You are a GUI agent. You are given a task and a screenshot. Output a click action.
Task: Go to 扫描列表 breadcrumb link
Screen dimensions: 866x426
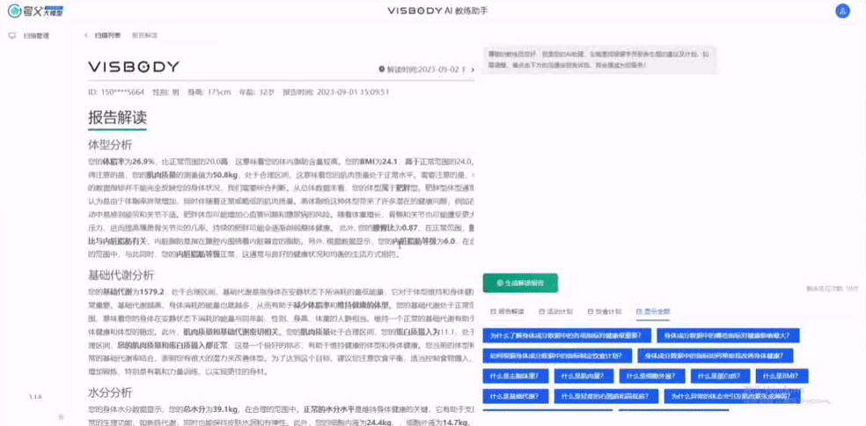point(107,36)
